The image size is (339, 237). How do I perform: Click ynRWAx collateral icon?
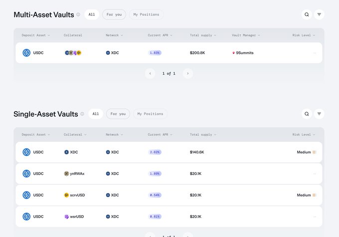coord(67,174)
